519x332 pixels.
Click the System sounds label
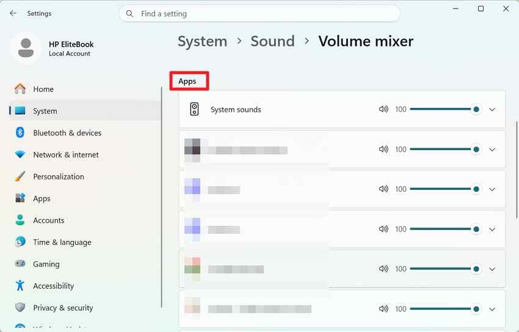pyautogui.click(x=236, y=109)
